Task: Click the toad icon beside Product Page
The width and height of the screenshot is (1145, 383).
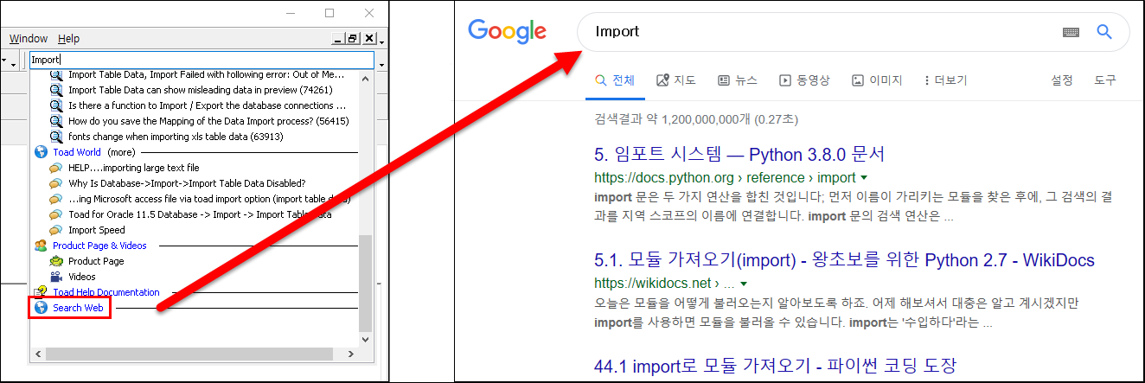Action: click(56, 261)
